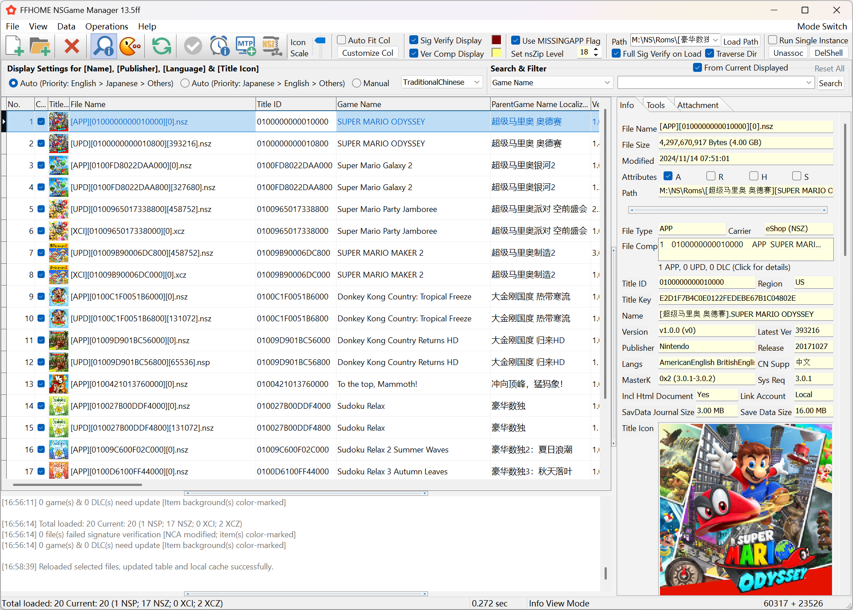Click the Sudoku Relax APP row icon

coord(59,406)
